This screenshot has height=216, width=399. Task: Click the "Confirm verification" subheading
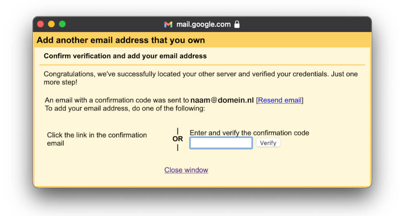(x=125, y=56)
